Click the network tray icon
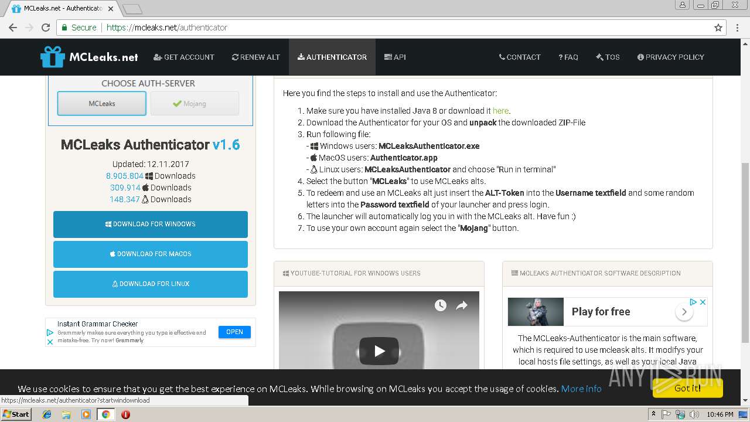The width and height of the screenshot is (750, 422). coord(680,414)
